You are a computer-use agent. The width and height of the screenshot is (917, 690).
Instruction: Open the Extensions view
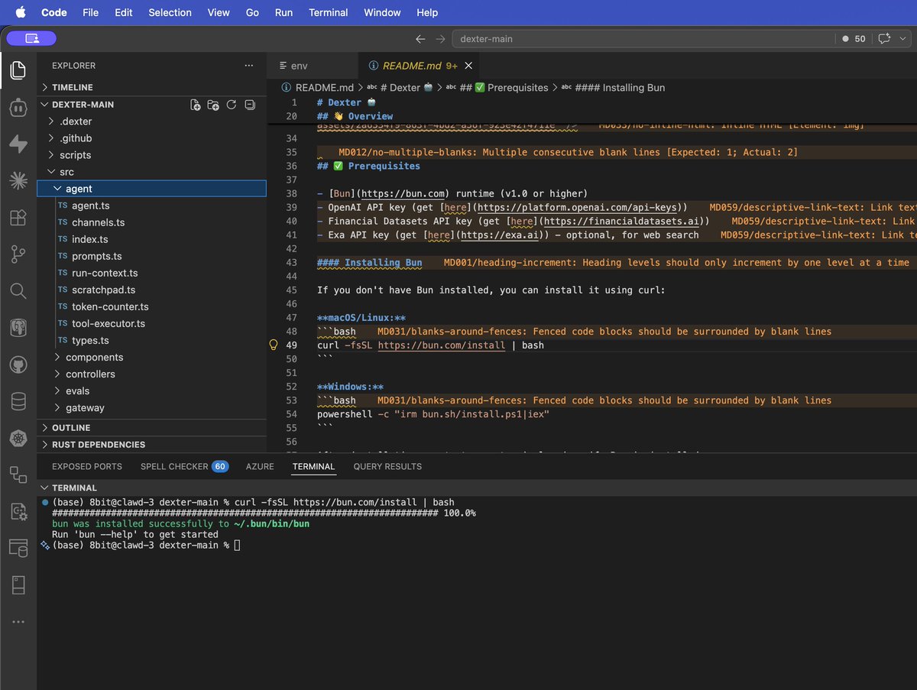tap(18, 218)
